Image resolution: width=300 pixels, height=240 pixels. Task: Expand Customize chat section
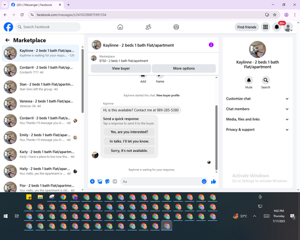pos(257,98)
